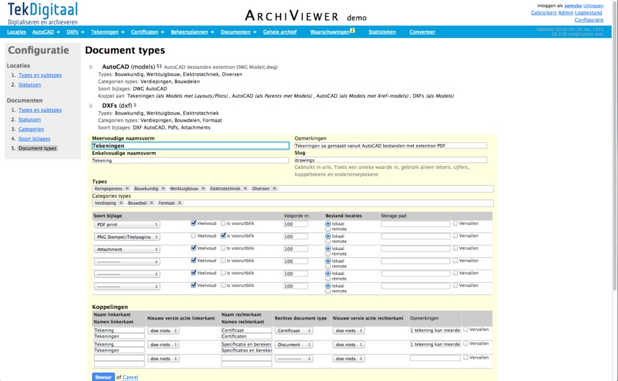Check Vervallen for the Attachment row
This screenshot has width=618, height=381.
455,248
